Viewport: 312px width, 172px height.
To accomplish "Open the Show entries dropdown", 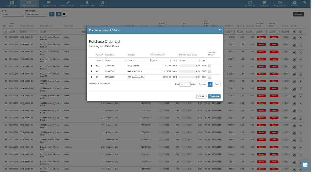I will pyautogui.click(x=185, y=84).
